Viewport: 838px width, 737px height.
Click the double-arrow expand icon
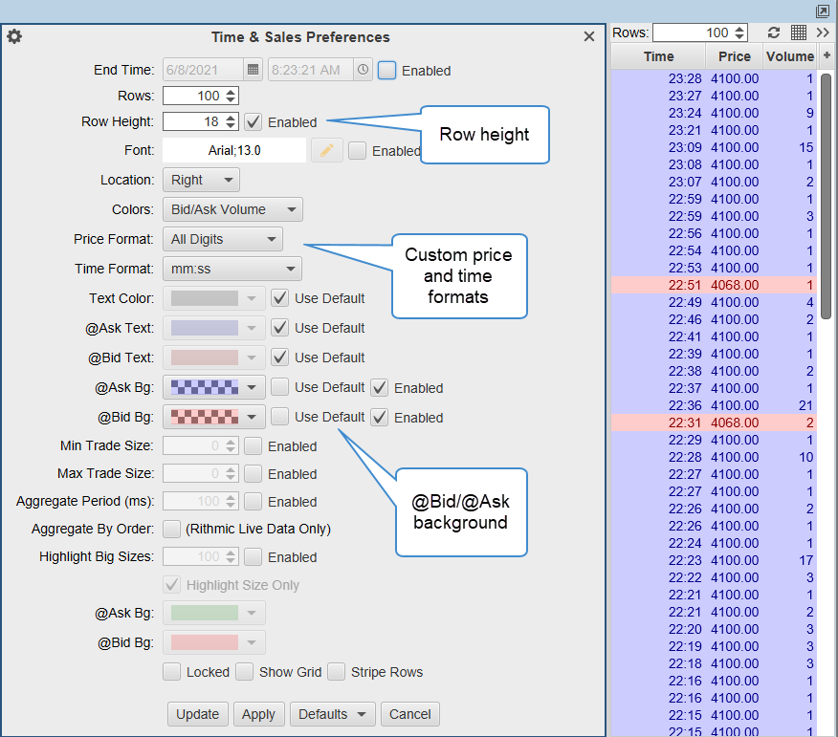[823, 33]
